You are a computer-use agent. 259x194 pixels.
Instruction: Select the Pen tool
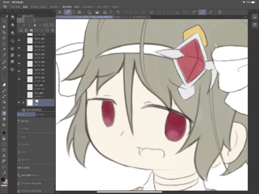[4, 62]
